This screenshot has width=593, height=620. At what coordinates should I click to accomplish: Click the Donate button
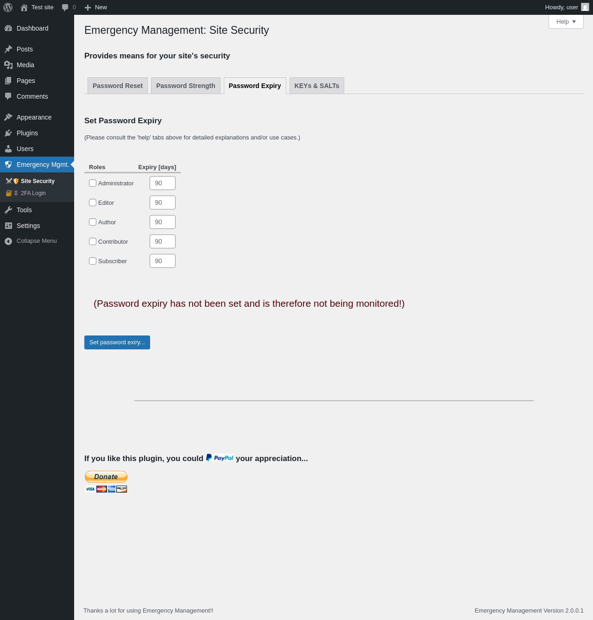point(106,477)
